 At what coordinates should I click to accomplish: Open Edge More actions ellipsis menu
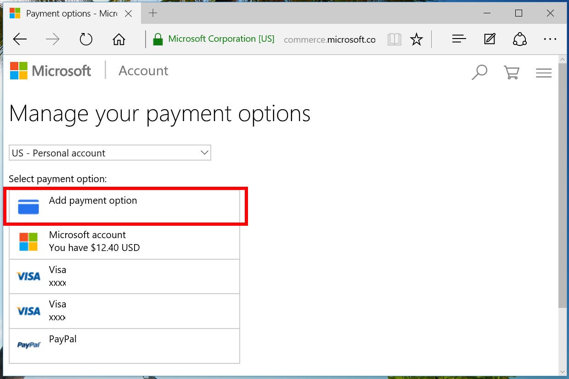(x=550, y=39)
